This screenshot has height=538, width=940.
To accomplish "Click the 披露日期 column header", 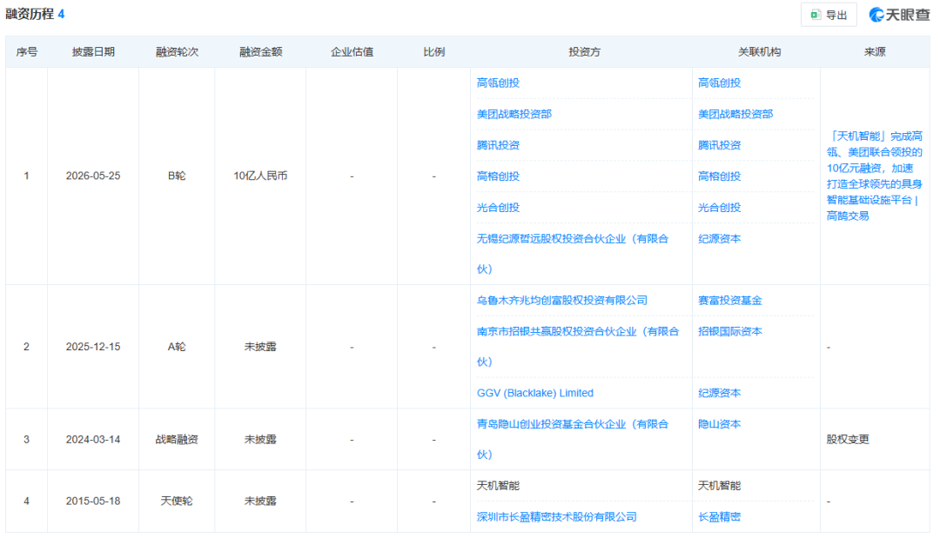I will [93, 52].
